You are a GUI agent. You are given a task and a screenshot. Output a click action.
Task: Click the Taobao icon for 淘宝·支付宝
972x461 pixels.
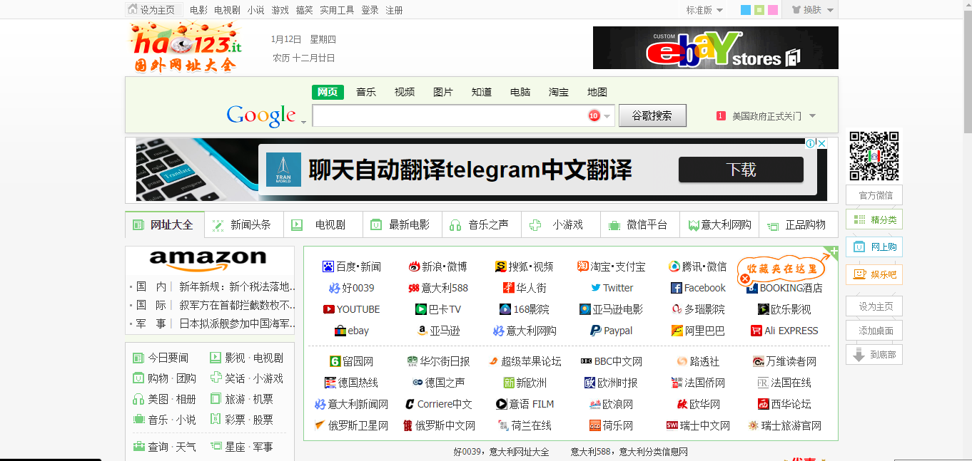583,266
